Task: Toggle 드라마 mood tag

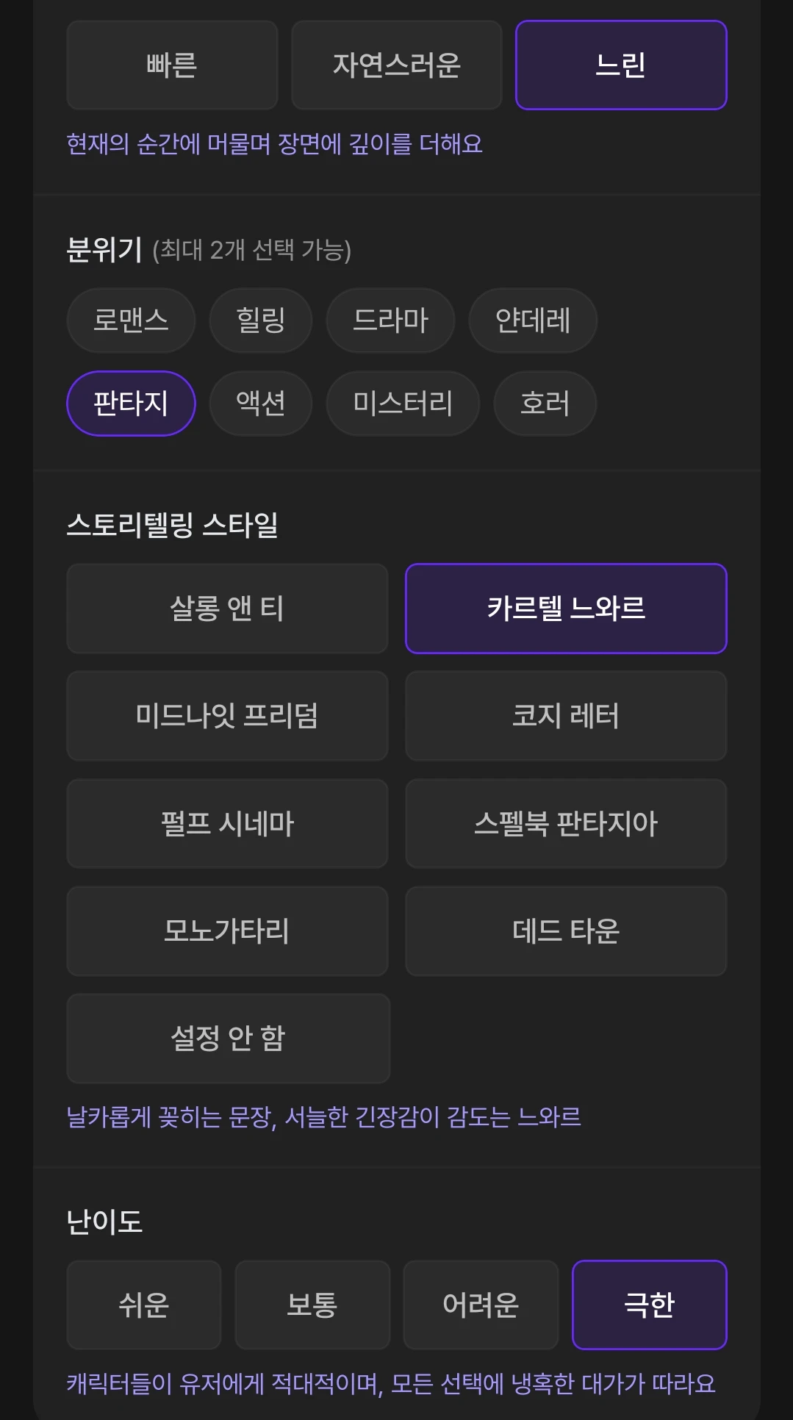Action: click(390, 320)
